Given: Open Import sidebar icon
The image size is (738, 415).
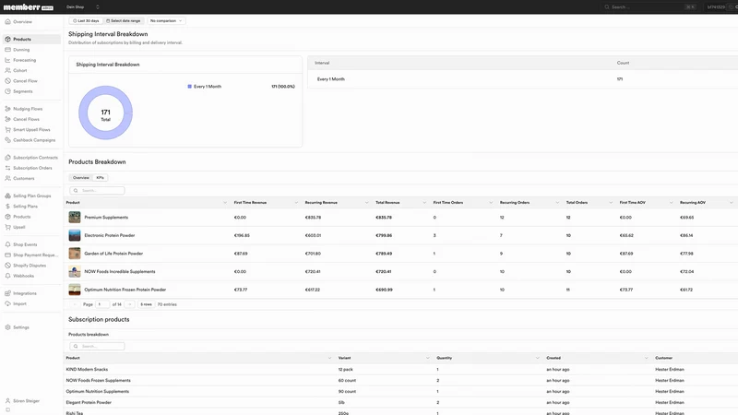Looking at the screenshot, I should coord(7,303).
